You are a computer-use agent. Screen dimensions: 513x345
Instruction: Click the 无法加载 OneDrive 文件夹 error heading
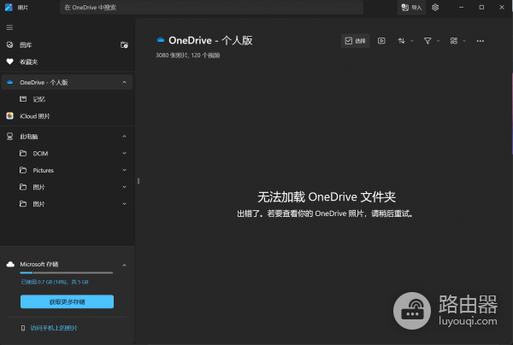(327, 196)
